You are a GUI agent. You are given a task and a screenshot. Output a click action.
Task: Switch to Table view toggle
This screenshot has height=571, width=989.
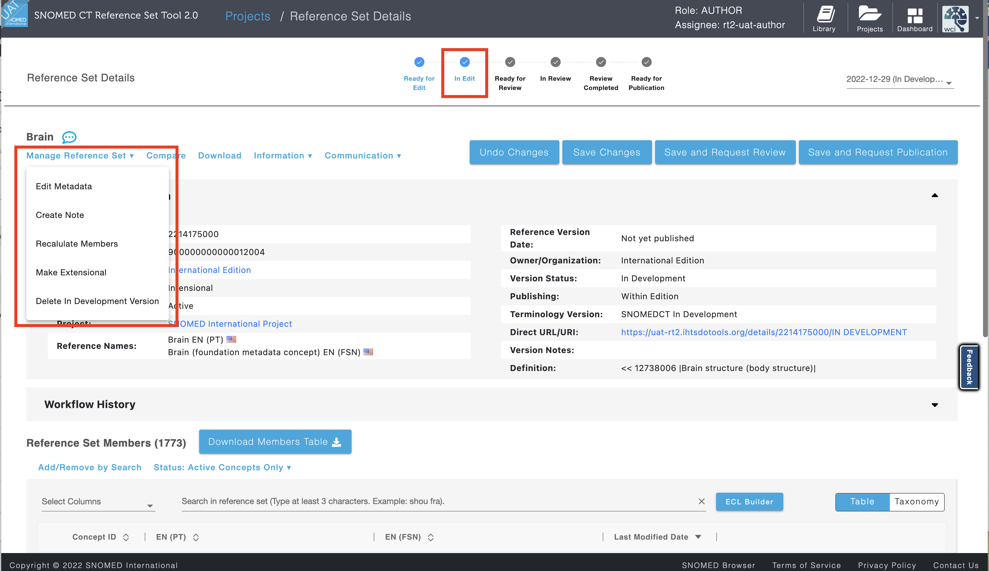862,502
